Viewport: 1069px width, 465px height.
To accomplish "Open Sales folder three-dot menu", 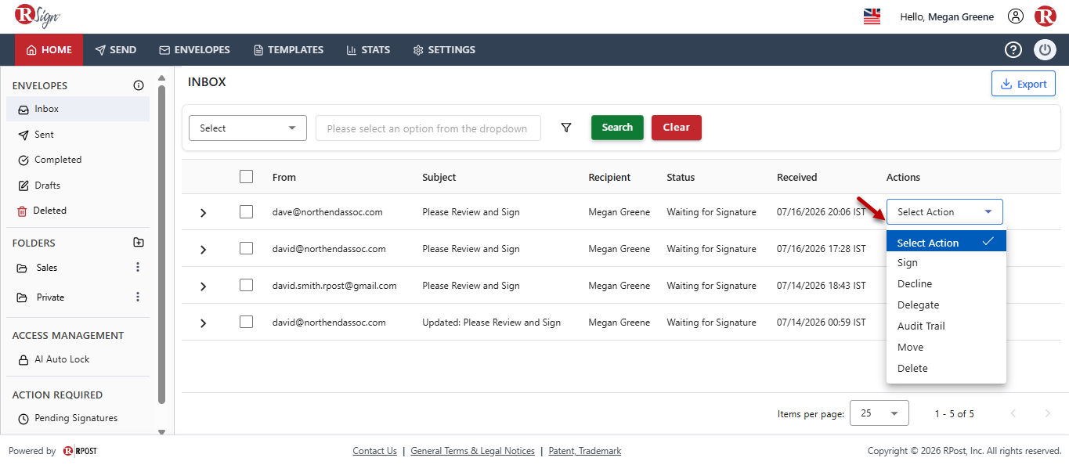I will point(138,268).
